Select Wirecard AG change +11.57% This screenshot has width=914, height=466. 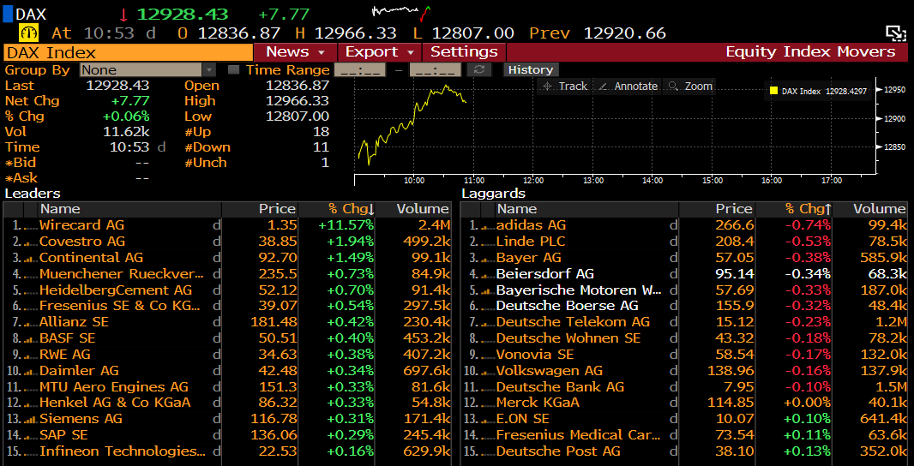pos(346,225)
